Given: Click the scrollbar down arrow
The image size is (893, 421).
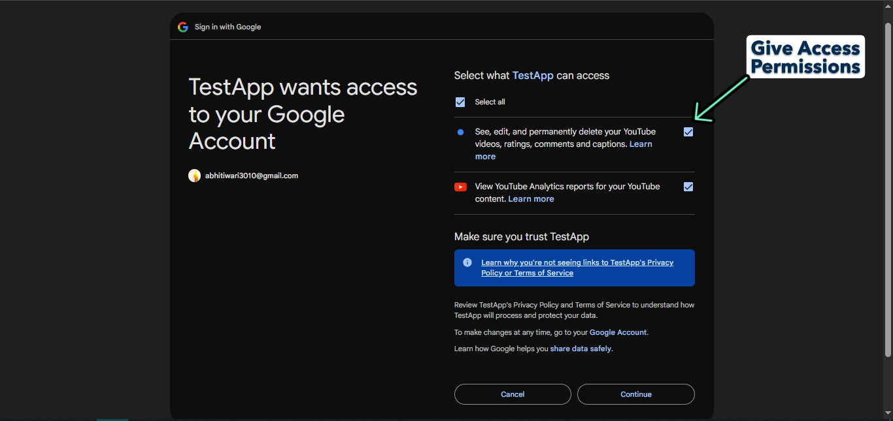Looking at the screenshot, I should (888, 413).
